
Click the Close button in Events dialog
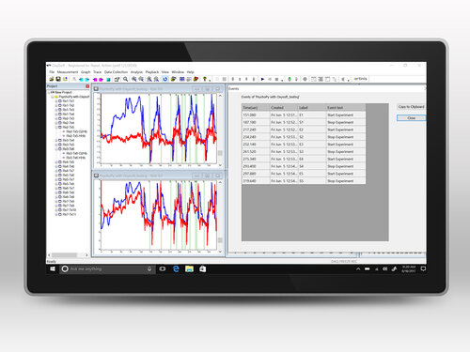click(411, 118)
